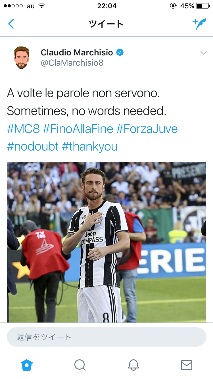Viewport: 213px width, 379px height.
Task: Open the messages envelope icon
Action: pyautogui.click(x=187, y=365)
